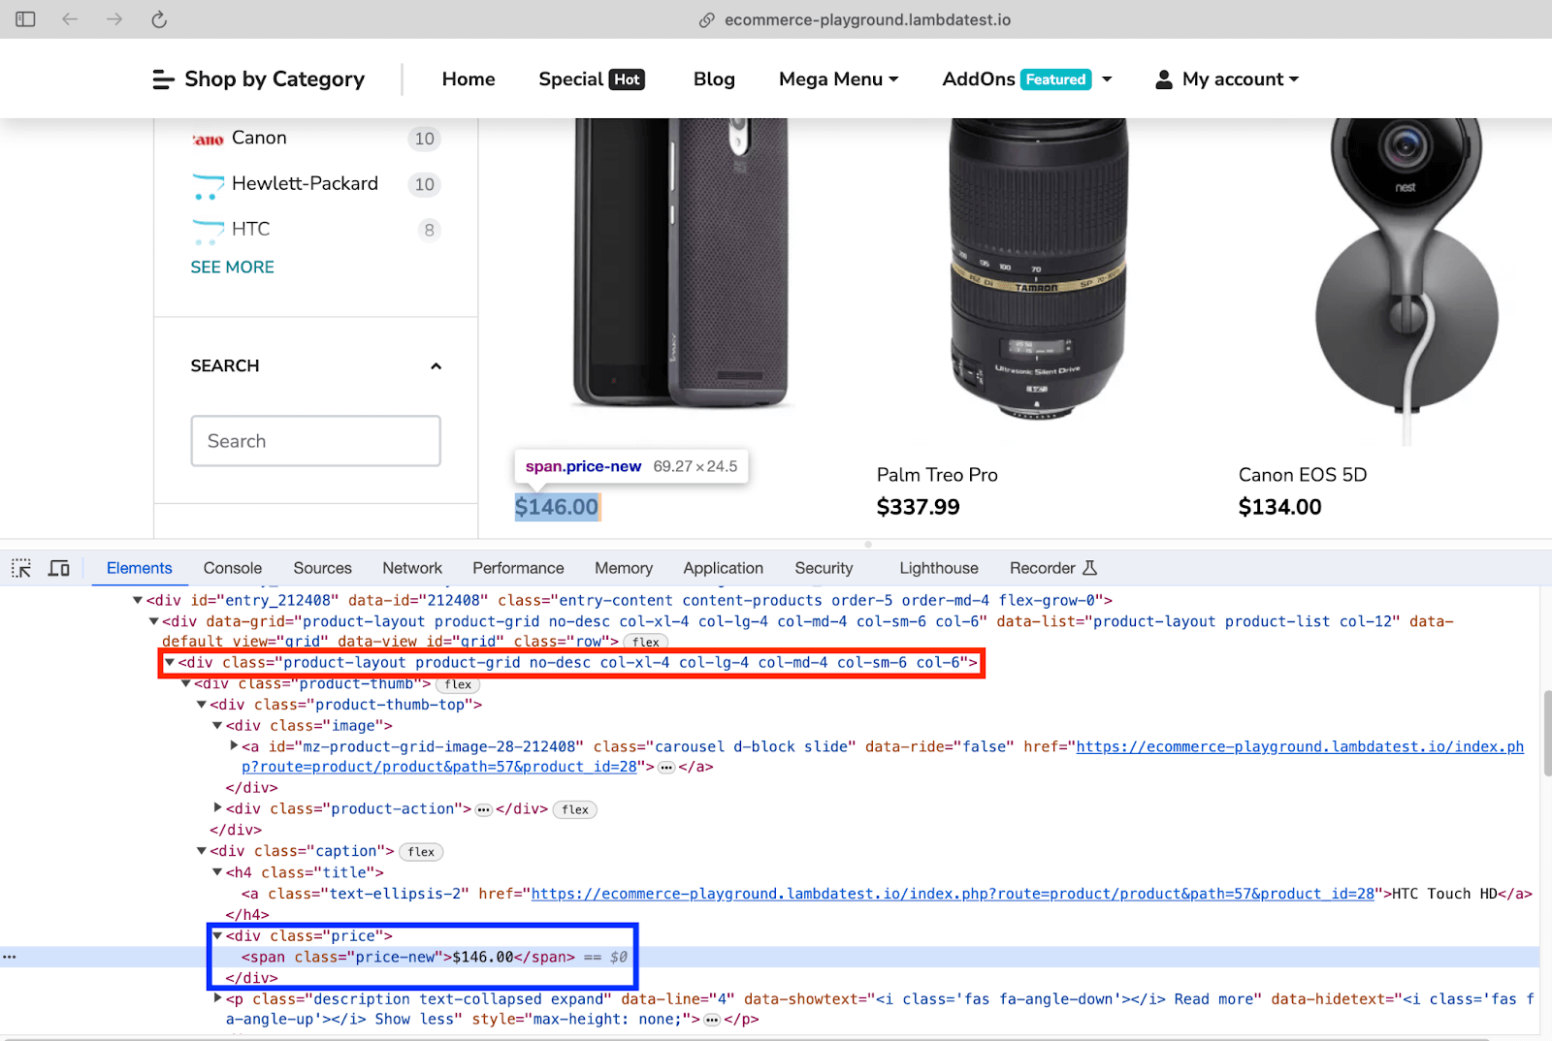Screen dimensions: 1552x1041
Task: Click inside the Search input field
Action: [315, 441]
